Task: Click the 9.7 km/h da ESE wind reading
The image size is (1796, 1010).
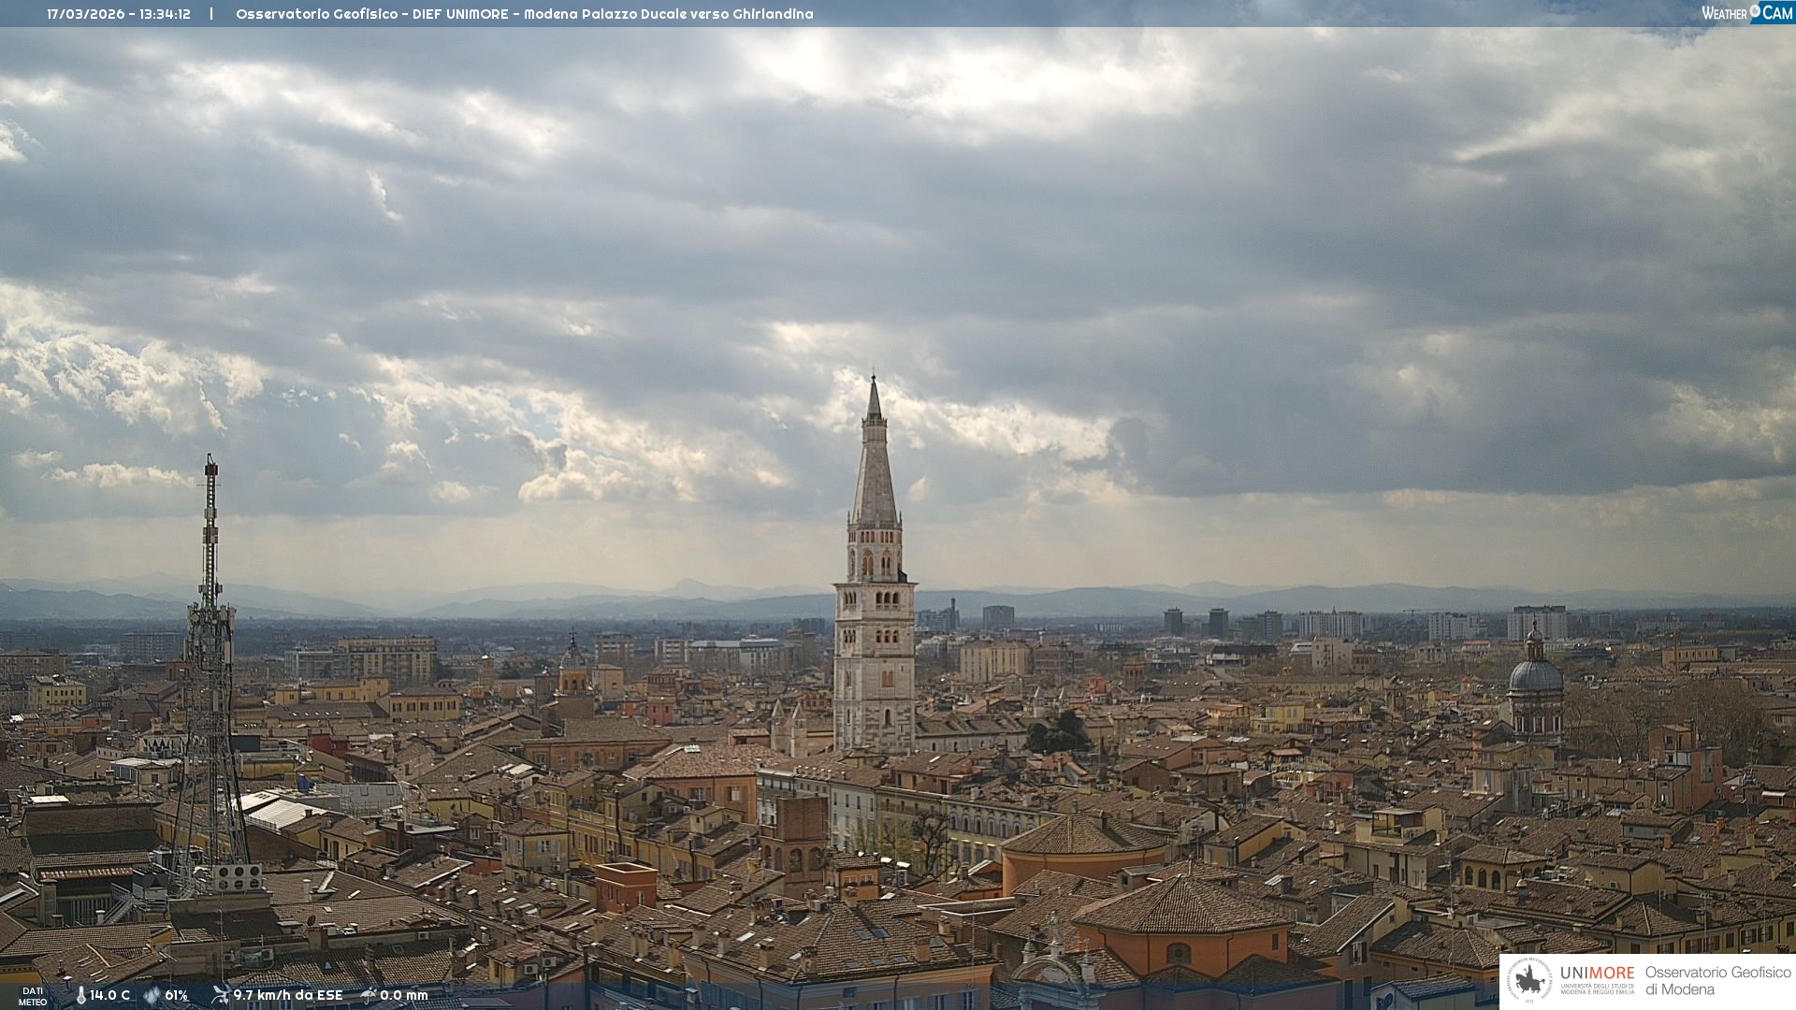Action: click(288, 995)
